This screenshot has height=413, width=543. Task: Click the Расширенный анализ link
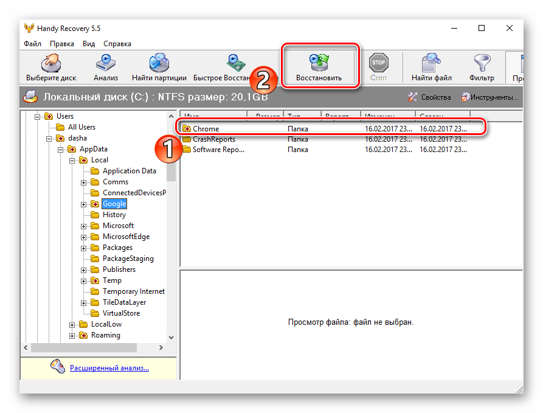tap(109, 368)
